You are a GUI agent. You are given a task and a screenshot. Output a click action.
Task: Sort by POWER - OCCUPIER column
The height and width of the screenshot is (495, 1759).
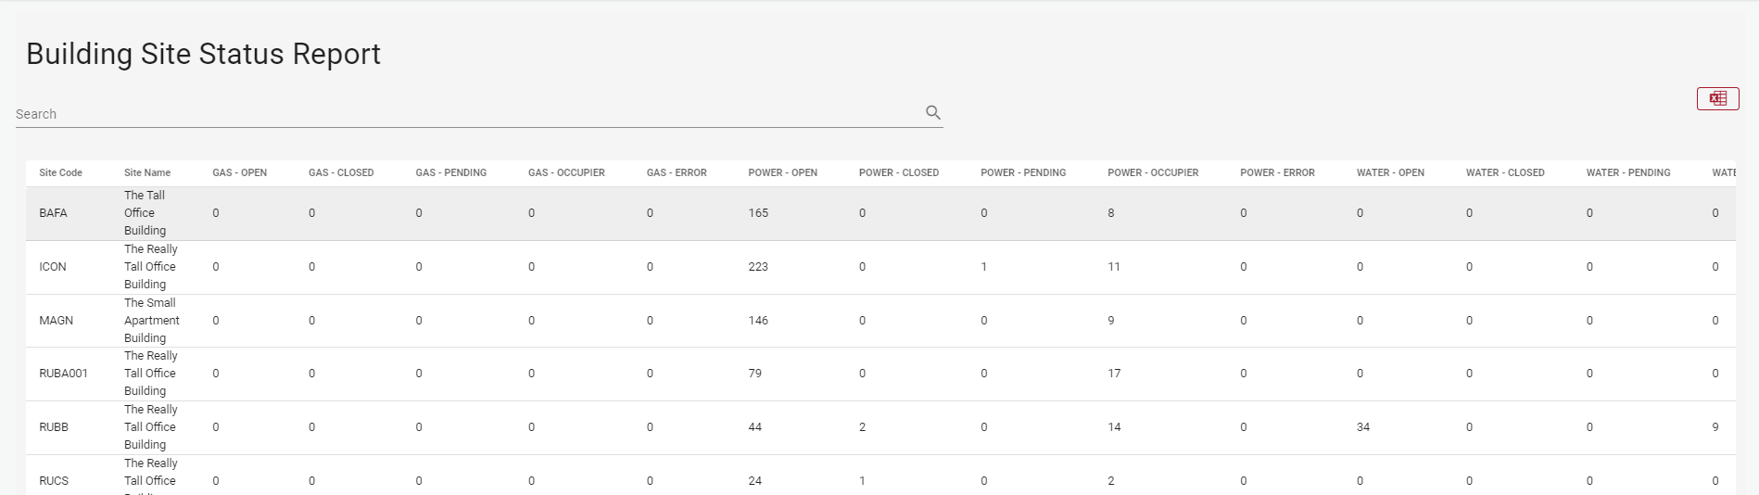pos(1153,172)
